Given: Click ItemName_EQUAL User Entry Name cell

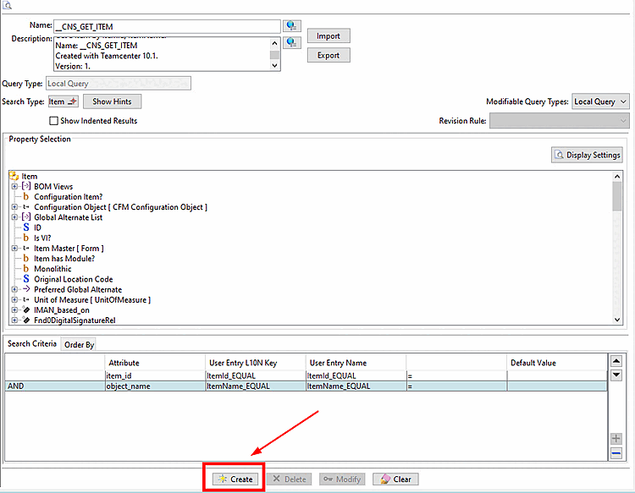Looking at the screenshot, I should coord(356,386).
